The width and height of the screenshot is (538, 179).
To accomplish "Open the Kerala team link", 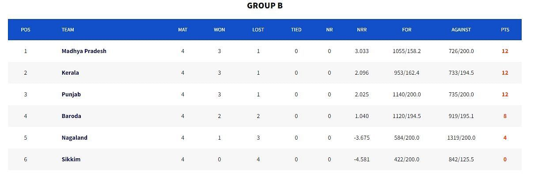I will pyautogui.click(x=70, y=72).
